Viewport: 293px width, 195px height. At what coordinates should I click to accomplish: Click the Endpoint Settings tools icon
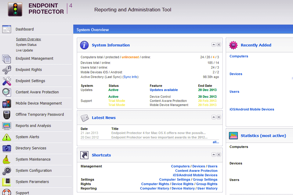6,81
